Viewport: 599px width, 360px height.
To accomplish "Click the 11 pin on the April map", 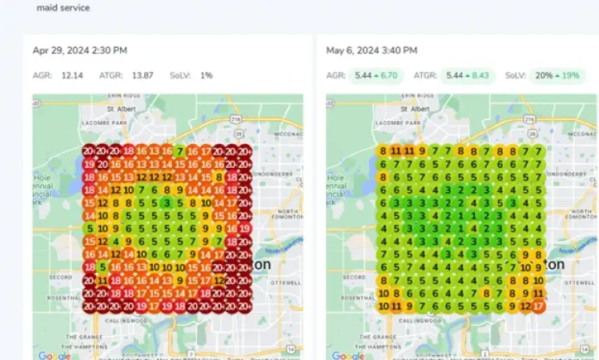I will point(102,281).
